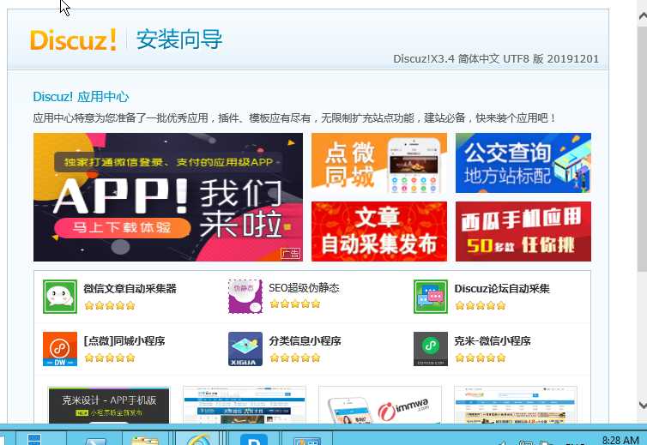Open the 微信文章自动采集器 app icon
Image resolution: width=647 pixels, height=445 pixels.
(60, 297)
